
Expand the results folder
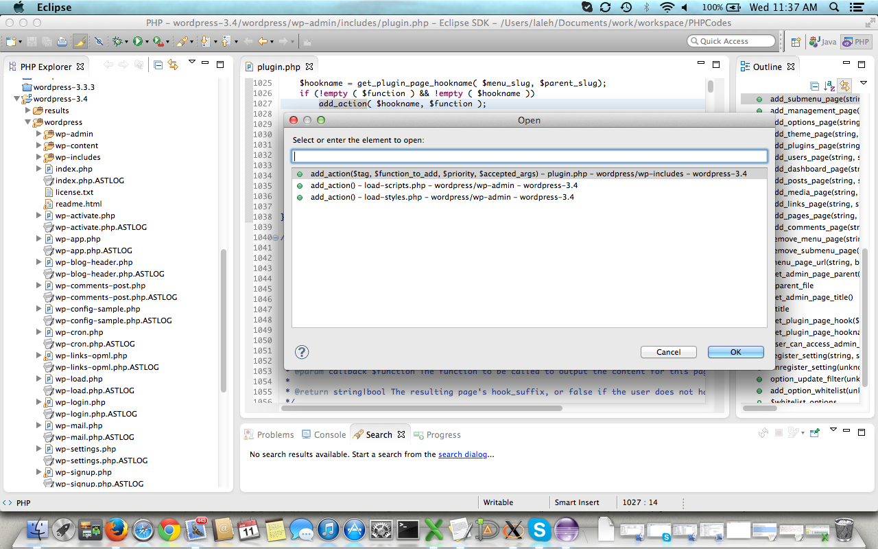pos(28,110)
